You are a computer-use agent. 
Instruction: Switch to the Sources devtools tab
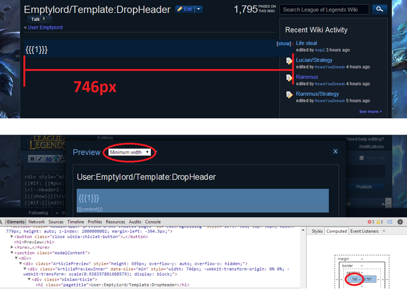tap(56, 222)
